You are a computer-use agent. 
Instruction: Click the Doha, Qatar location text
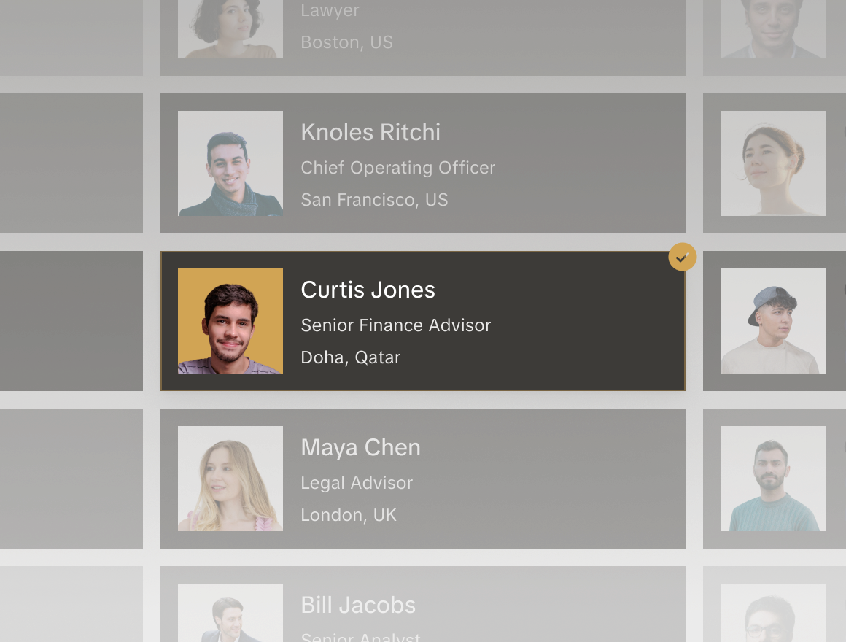point(351,357)
